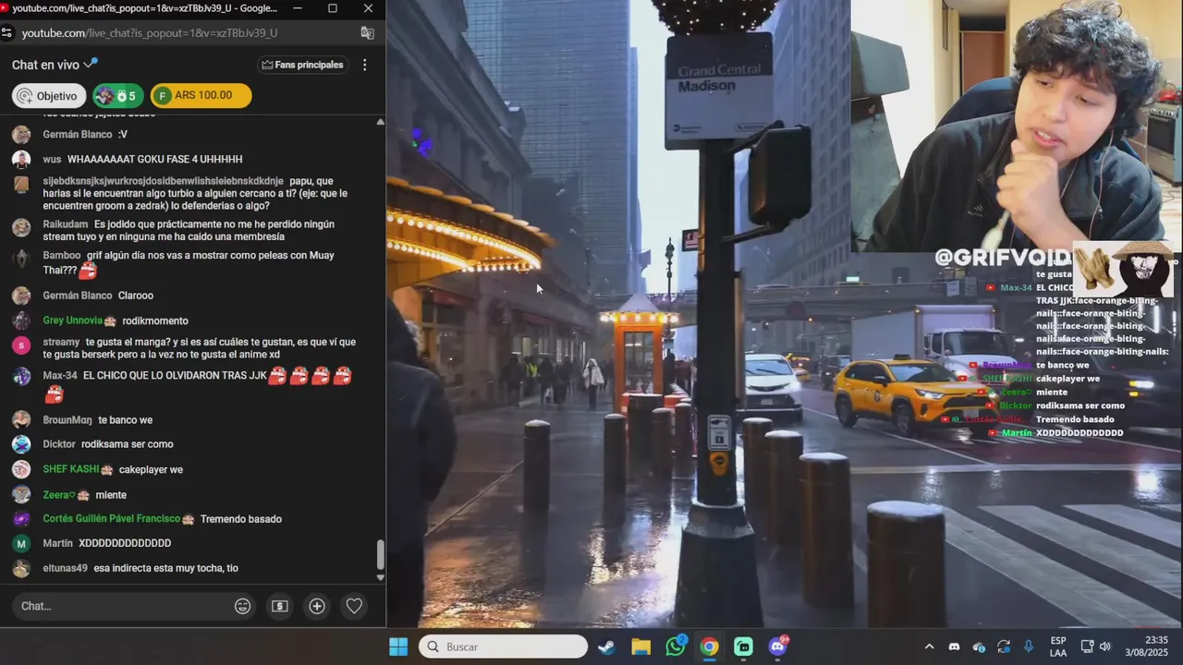Click the Super Chat dollar icon
Screen dimensions: 1183x665
(x=280, y=606)
